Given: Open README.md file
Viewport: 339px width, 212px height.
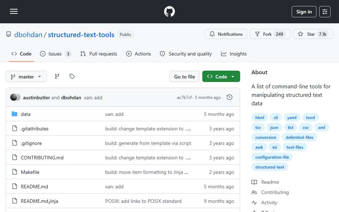Looking at the screenshot, I should 34,187.
